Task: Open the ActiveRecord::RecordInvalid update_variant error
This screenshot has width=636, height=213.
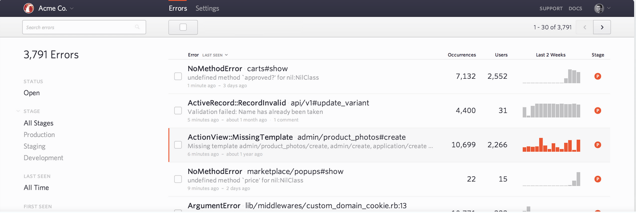Action: point(278,103)
